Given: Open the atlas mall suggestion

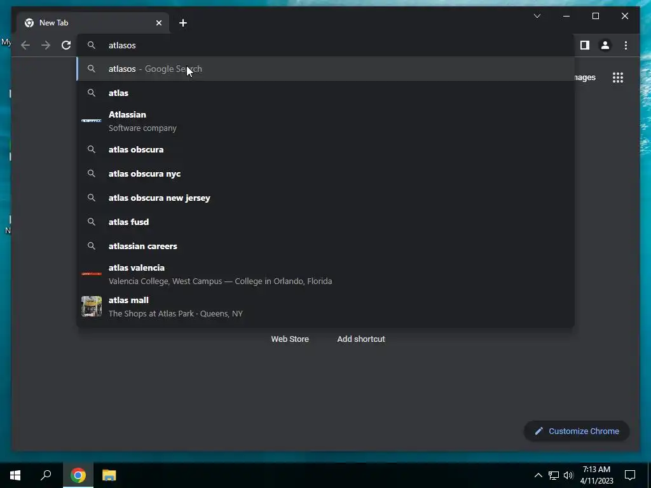Looking at the screenshot, I should pyautogui.click(x=325, y=307).
